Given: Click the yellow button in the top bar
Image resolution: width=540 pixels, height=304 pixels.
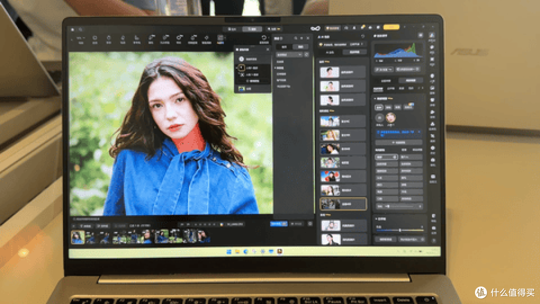Looking at the screenshot, I should pos(391,27).
